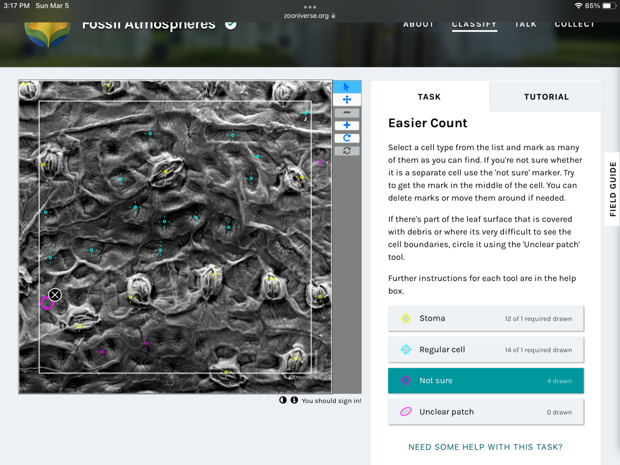Select the cyan mark at top-right of image
This screenshot has width=620, height=465.
[306, 113]
